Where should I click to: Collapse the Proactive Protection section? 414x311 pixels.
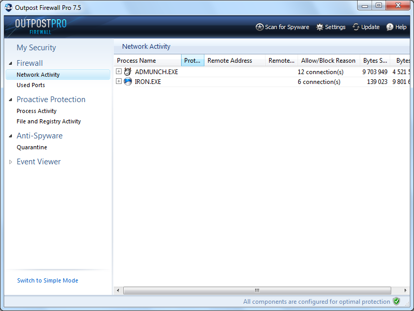point(11,100)
